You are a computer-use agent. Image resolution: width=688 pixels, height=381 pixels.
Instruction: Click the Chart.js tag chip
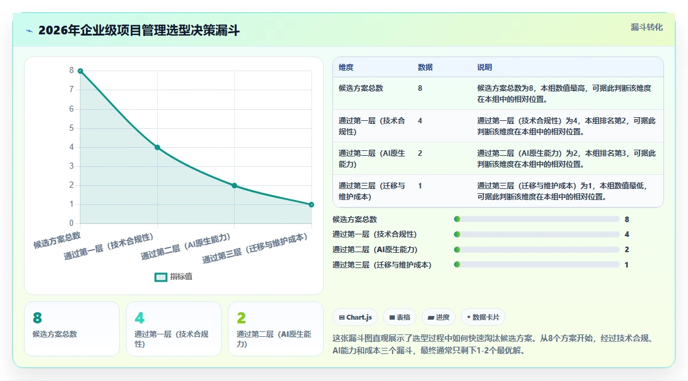pos(356,317)
